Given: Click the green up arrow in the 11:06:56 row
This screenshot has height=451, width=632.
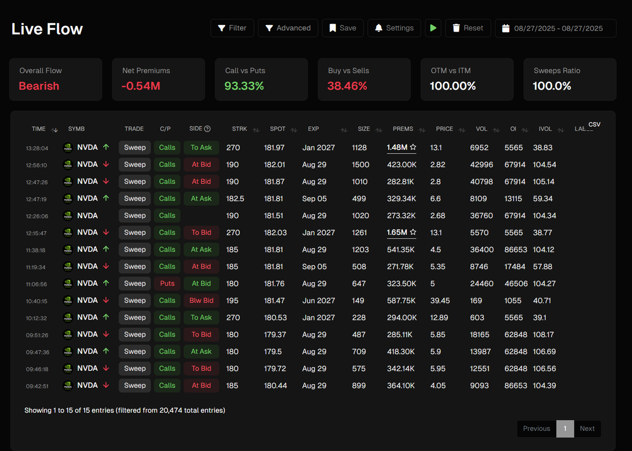Looking at the screenshot, I should click(x=106, y=283).
